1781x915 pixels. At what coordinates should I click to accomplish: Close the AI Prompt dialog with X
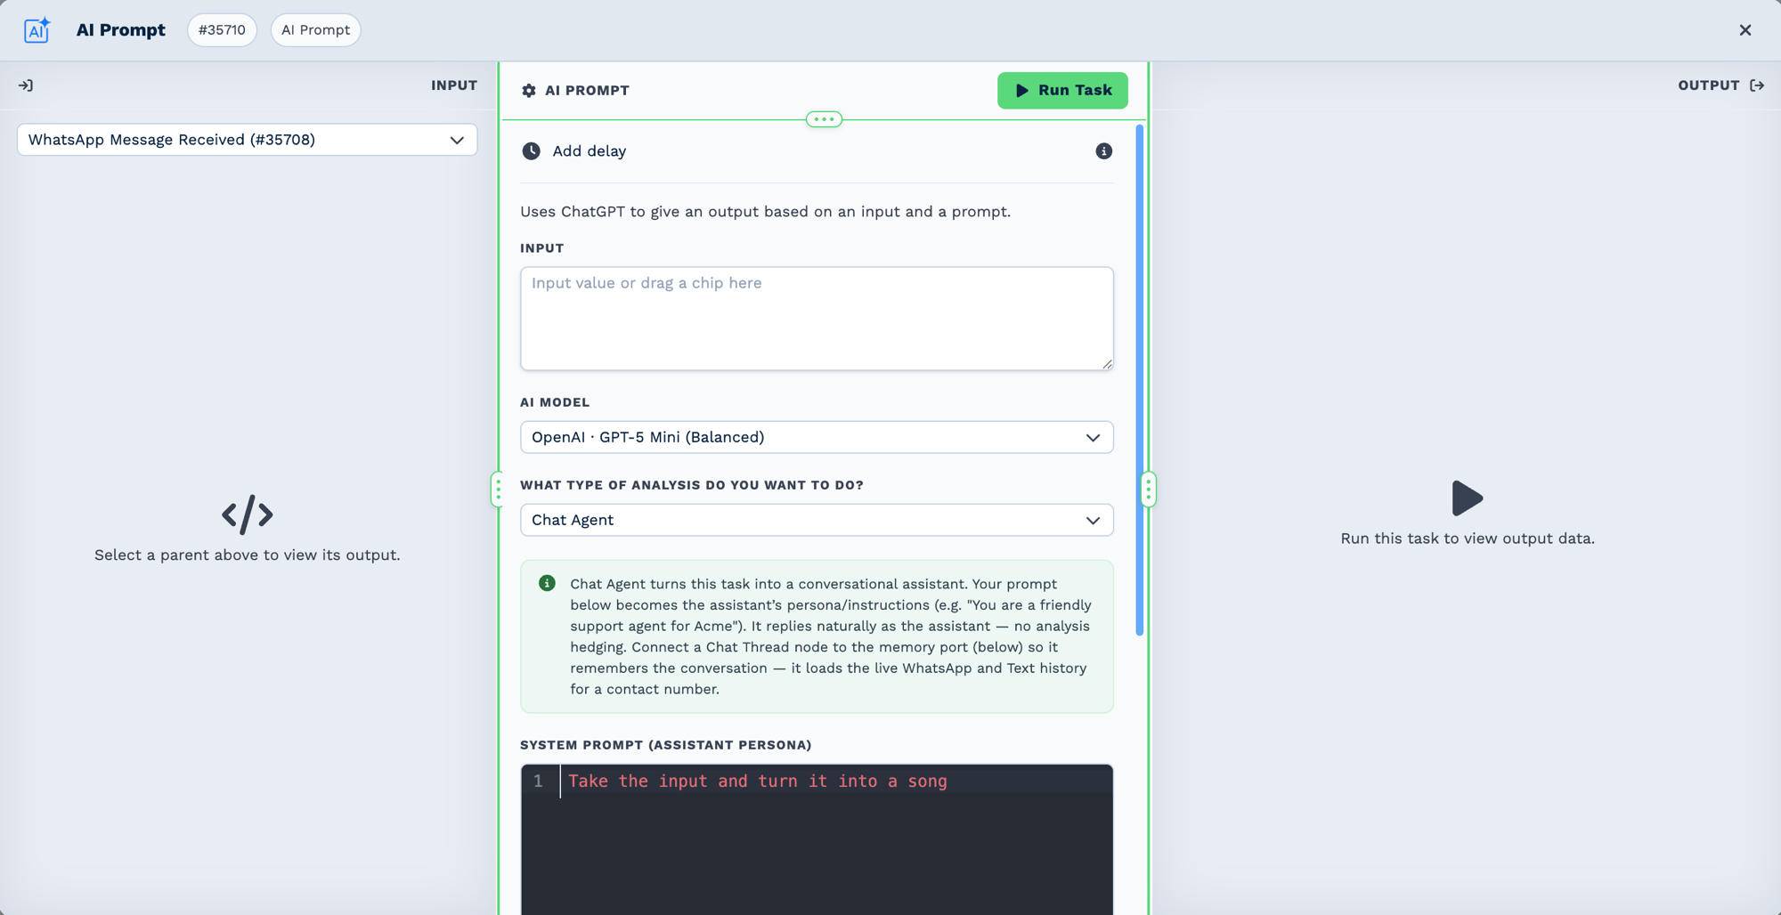1745,30
